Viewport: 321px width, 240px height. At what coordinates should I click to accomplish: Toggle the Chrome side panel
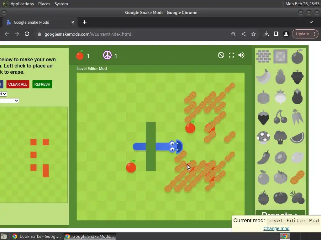276,34
